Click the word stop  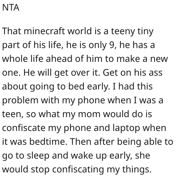pyautogui.click(x=40, y=169)
